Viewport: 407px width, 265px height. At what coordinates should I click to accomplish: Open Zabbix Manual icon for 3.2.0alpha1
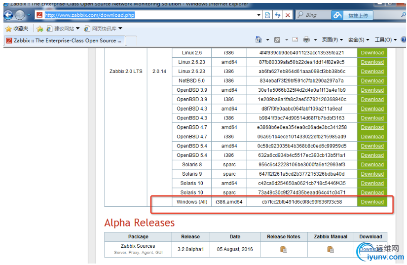click(331, 249)
